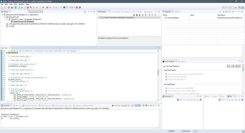The image size is (245, 133).
Task: Collapse Thread #1 main node
Action: point(7,19)
